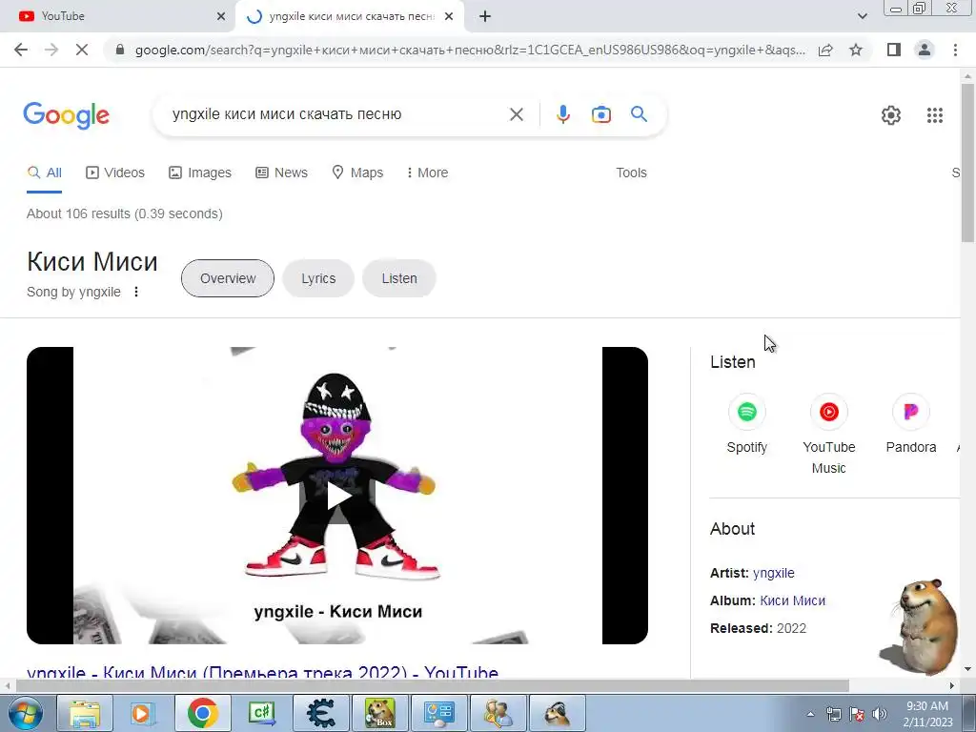976x732 pixels.
Task: Open Windows Start menu
Action: [25, 713]
